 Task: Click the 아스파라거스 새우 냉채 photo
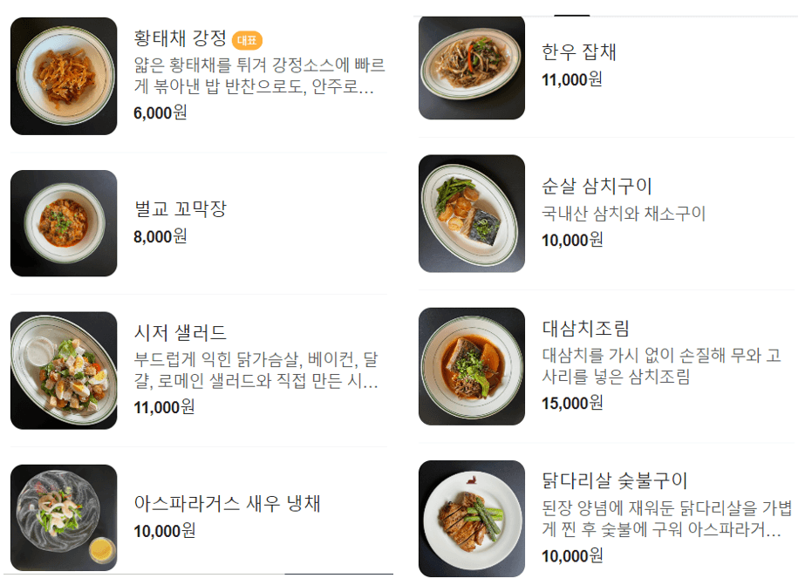(x=63, y=516)
